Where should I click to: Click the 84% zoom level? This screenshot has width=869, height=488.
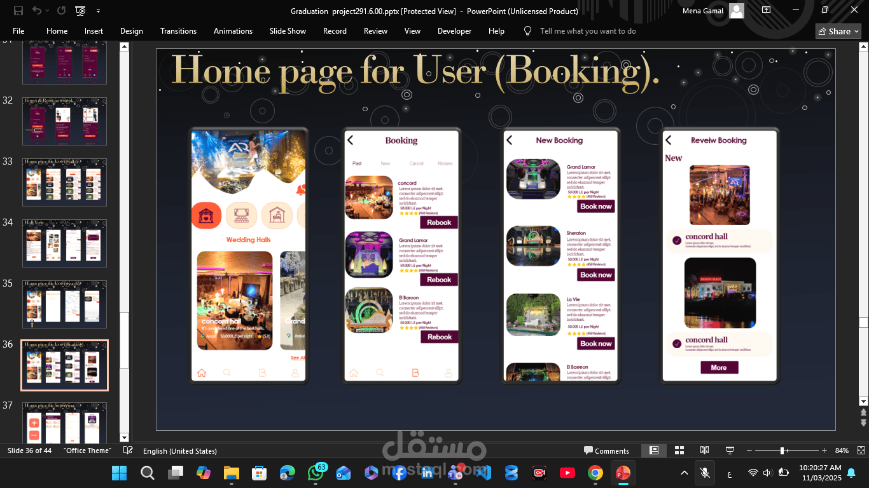click(842, 451)
